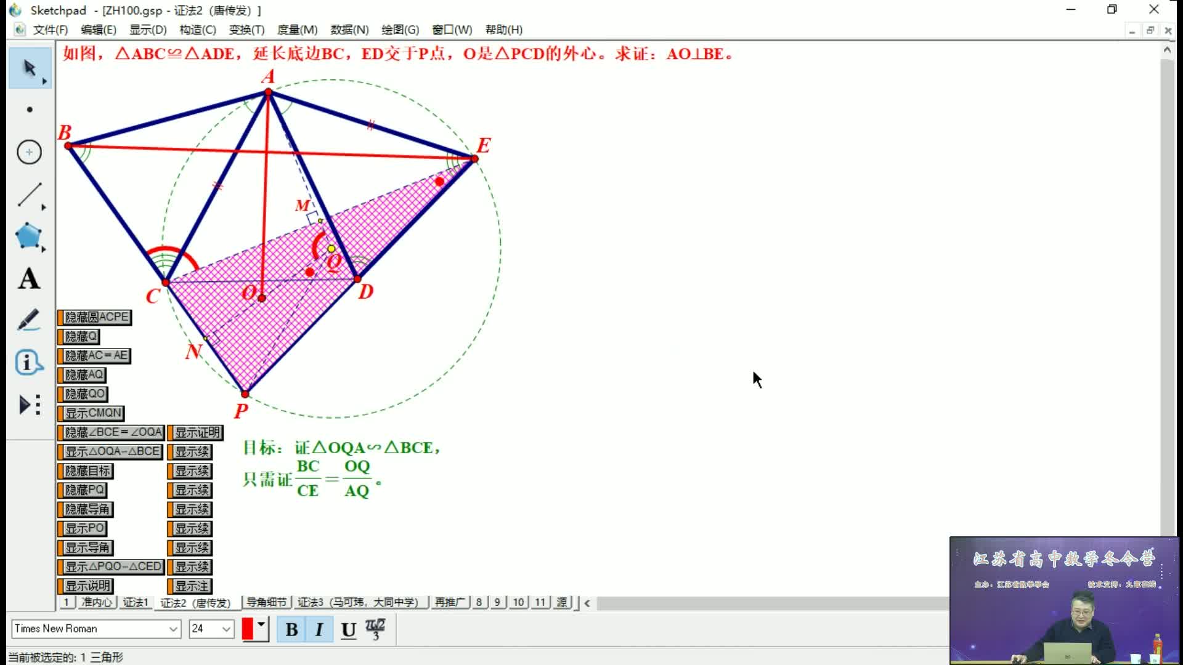Open the 构造(C) menu

[x=197, y=30]
